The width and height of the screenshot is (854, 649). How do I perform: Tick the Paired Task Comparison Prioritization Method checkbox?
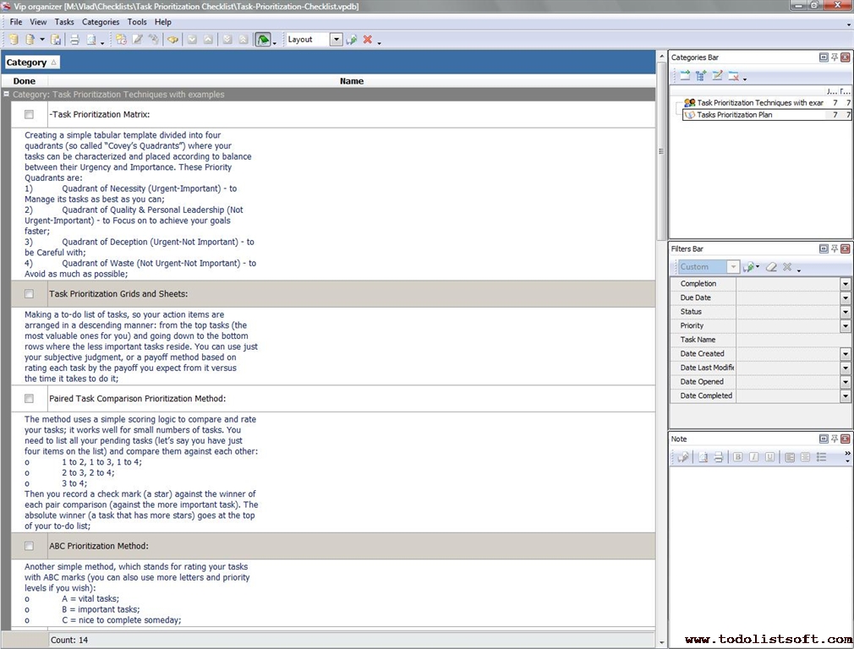29,398
